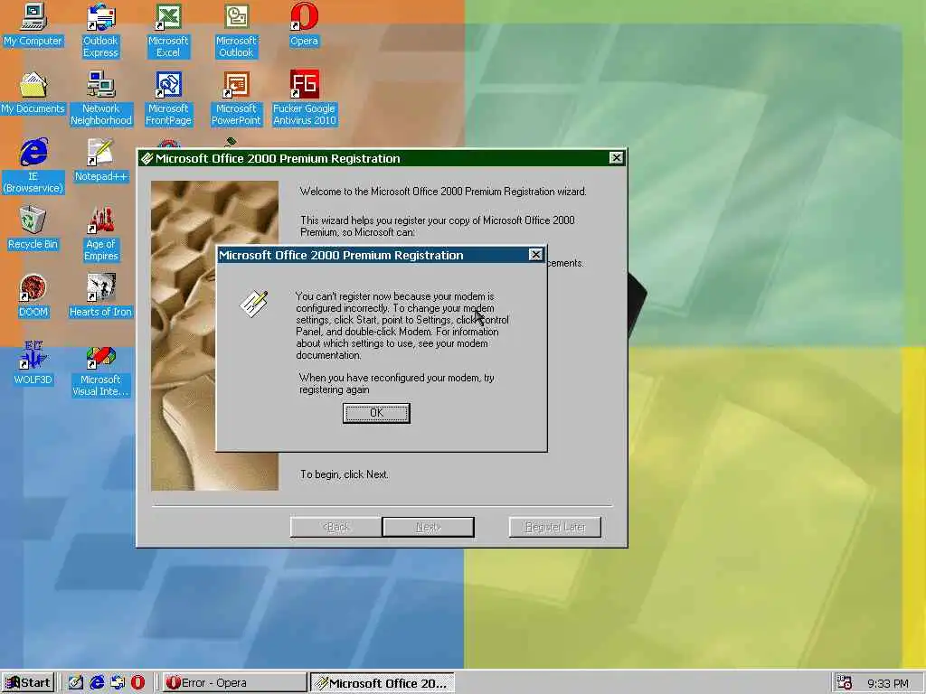This screenshot has width=926, height=694.
Task: Click the pencil note icon in dialog
Action: [x=254, y=304]
